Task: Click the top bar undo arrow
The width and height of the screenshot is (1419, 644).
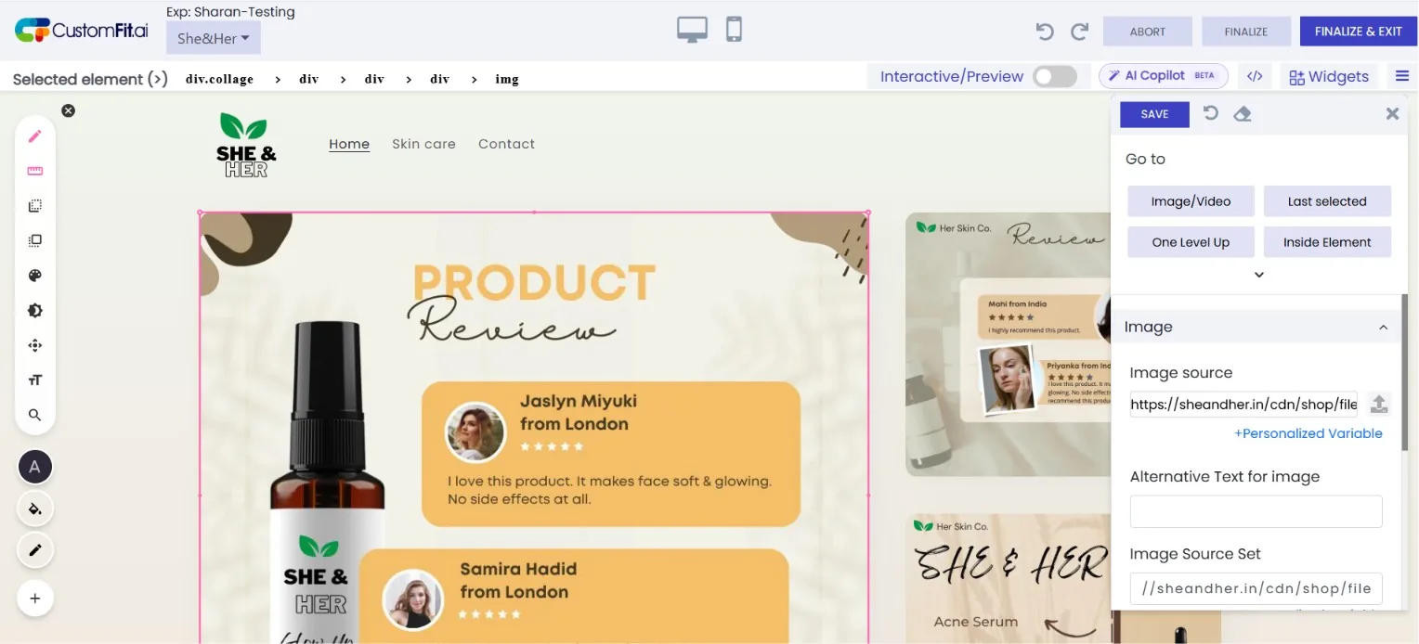Action: pyautogui.click(x=1045, y=32)
